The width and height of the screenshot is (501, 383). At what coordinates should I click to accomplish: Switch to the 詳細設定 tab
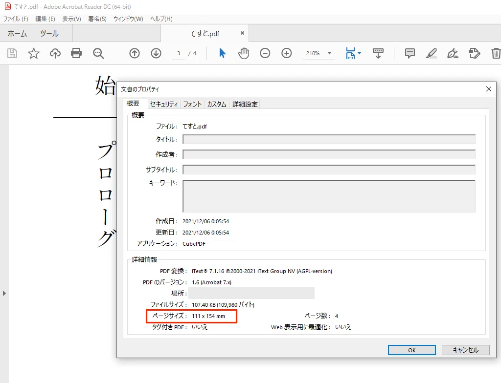tap(245, 104)
